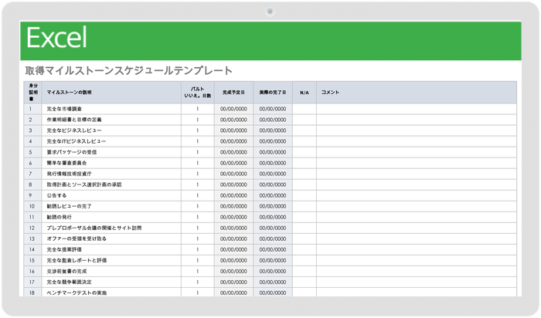Screen dimensions: 541x318
Task: Select the cell 勧誘の発行
Action: (x=111, y=217)
